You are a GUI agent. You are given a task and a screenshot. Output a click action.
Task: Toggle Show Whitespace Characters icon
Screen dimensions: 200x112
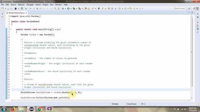click(116, 8)
